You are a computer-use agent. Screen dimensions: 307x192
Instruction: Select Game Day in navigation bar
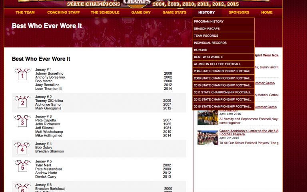[141, 12]
